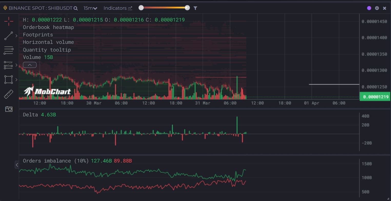Click the Horizontal volume label
Viewport: 391px width, 201px height.
(48, 42)
